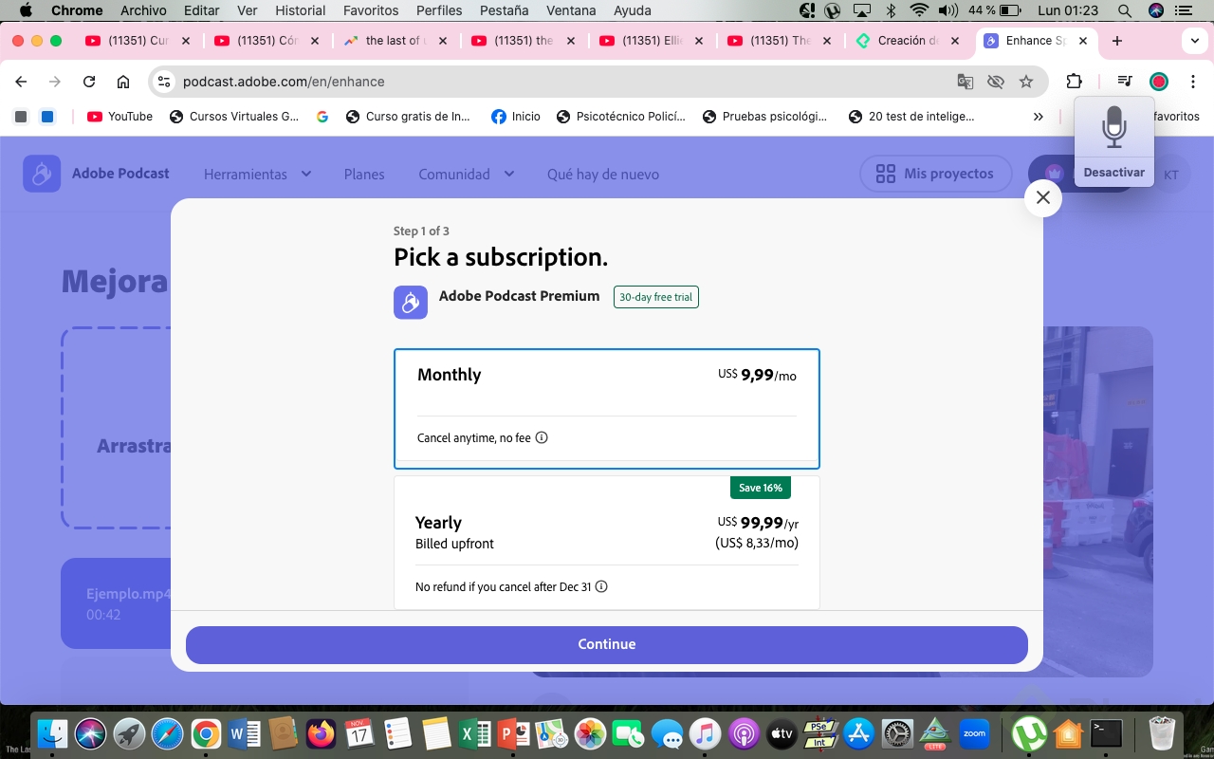Open Finder from the Dock
Viewport: 1214px width, 759px height.
click(53, 733)
